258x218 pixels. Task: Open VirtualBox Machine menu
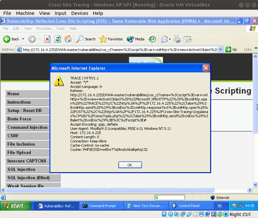pos(25,13)
